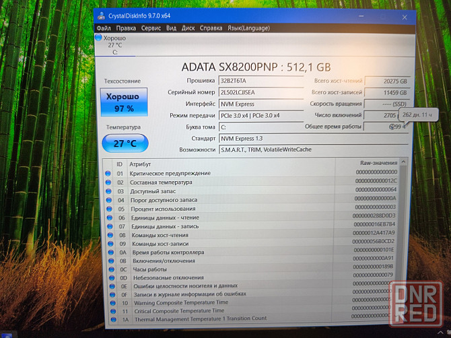Click the Режим передачи field PCIe 3.0 x4

tap(261, 116)
